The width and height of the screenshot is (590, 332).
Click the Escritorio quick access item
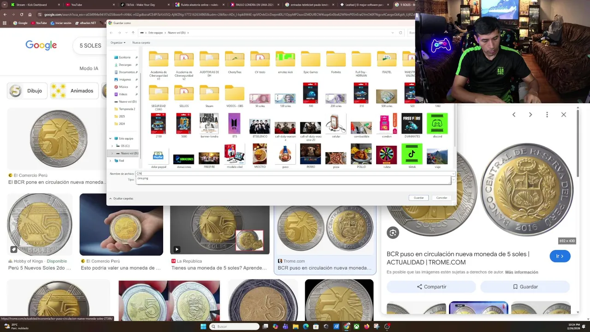tap(125, 57)
